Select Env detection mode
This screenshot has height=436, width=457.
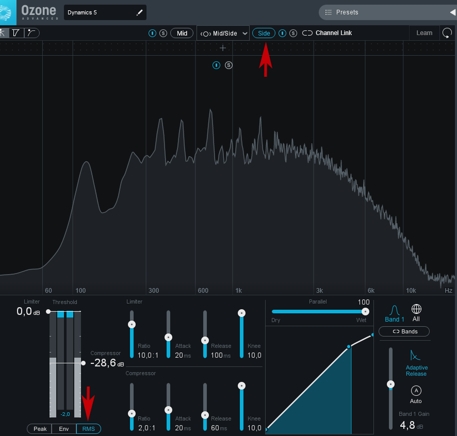point(64,429)
